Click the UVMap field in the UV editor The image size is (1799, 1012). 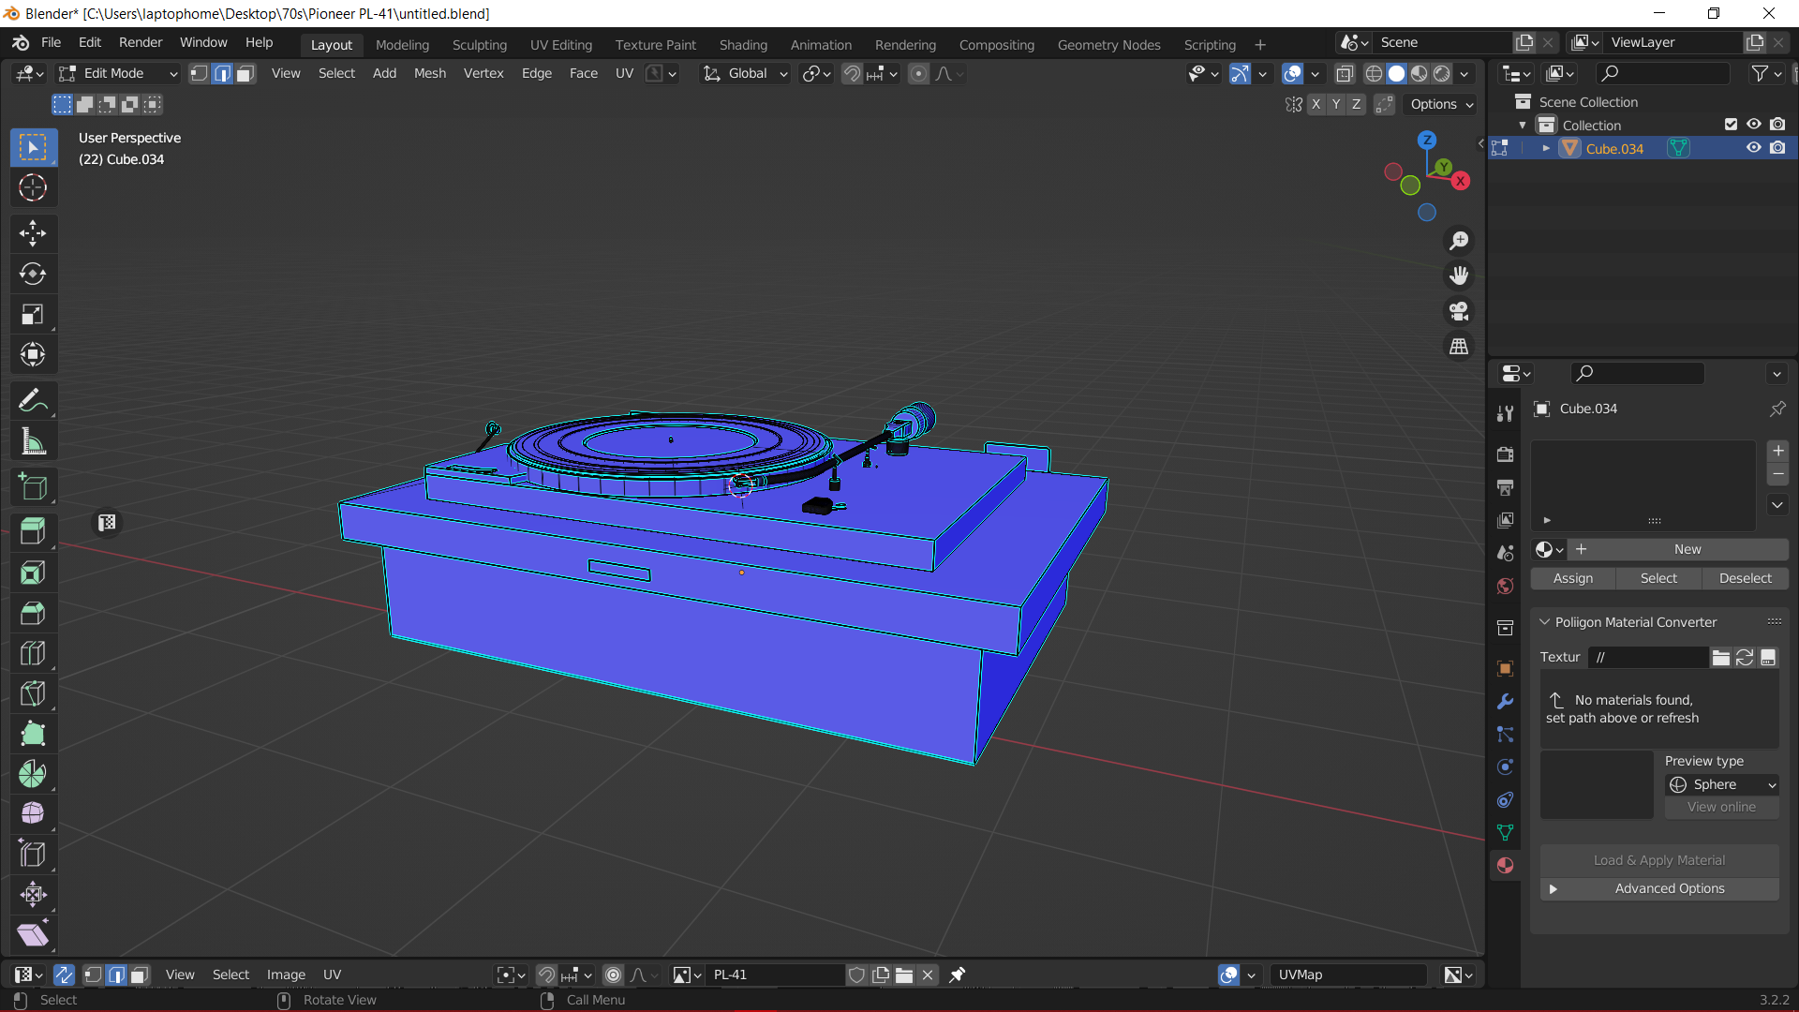pyautogui.click(x=1346, y=975)
